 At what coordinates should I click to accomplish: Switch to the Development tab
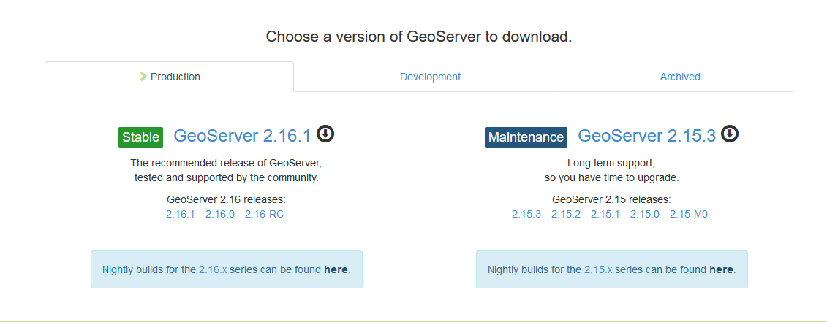click(x=431, y=77)
